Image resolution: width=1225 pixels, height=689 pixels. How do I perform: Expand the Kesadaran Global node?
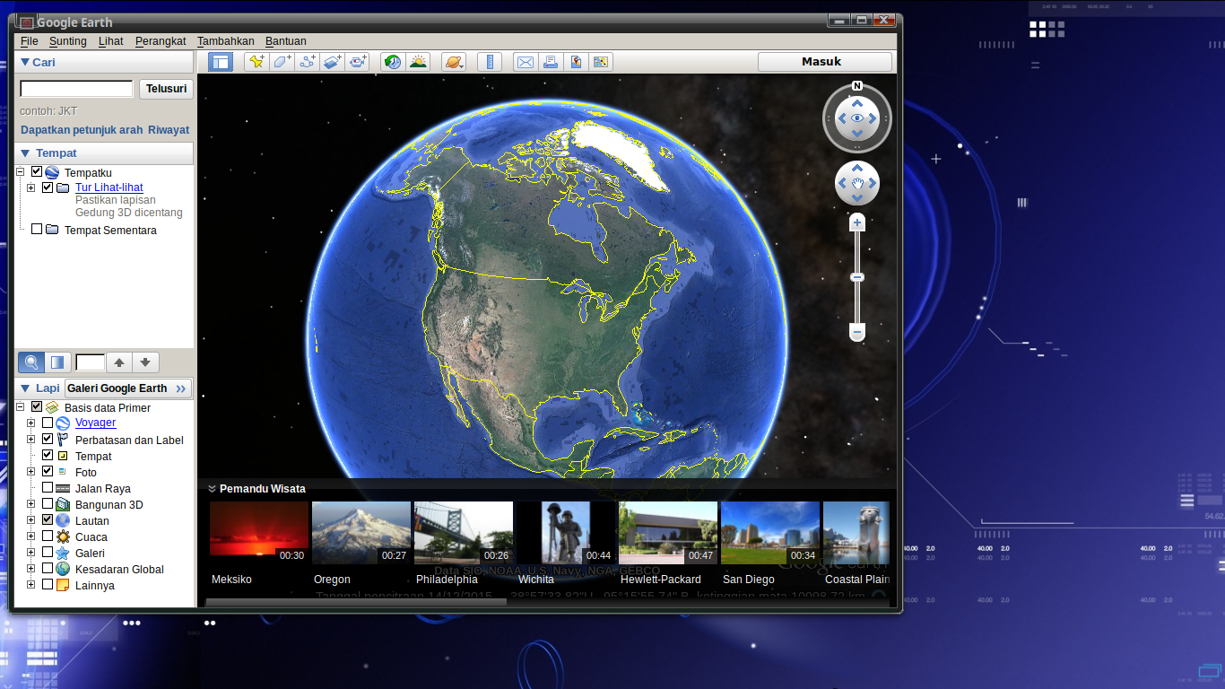pos(31,569)
